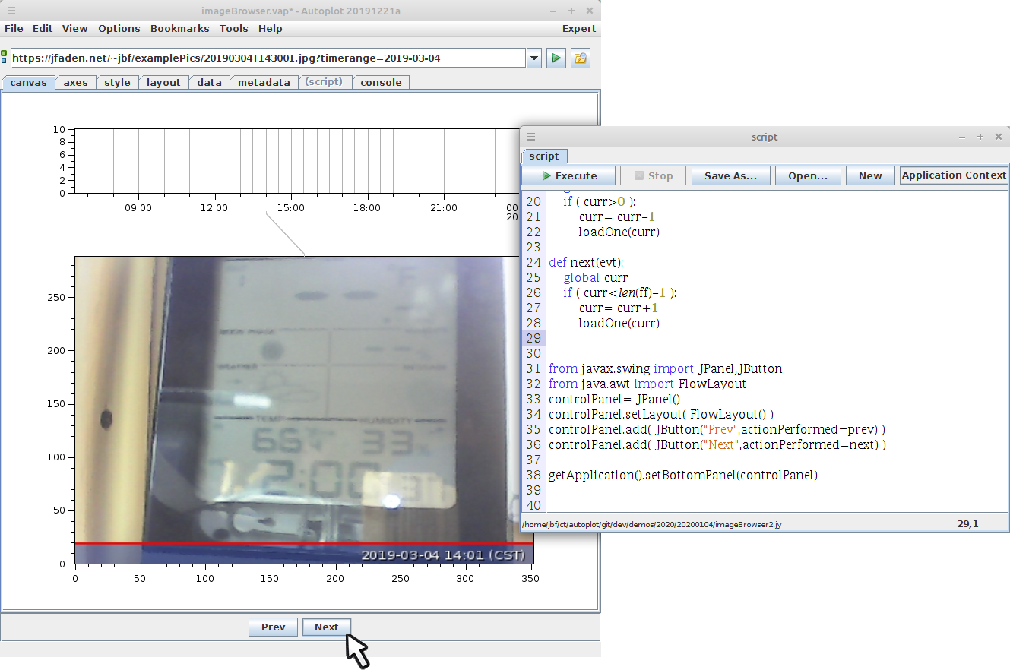Open the script window menu icon
The width and height of the screenshot is (1010, 670).
point(531,137)
